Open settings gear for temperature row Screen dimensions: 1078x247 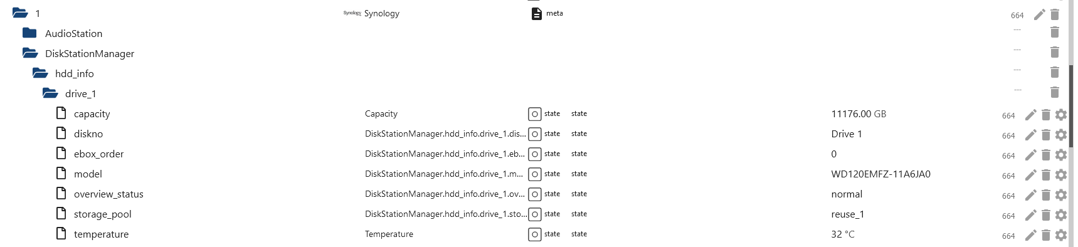tap(1060, 235)
